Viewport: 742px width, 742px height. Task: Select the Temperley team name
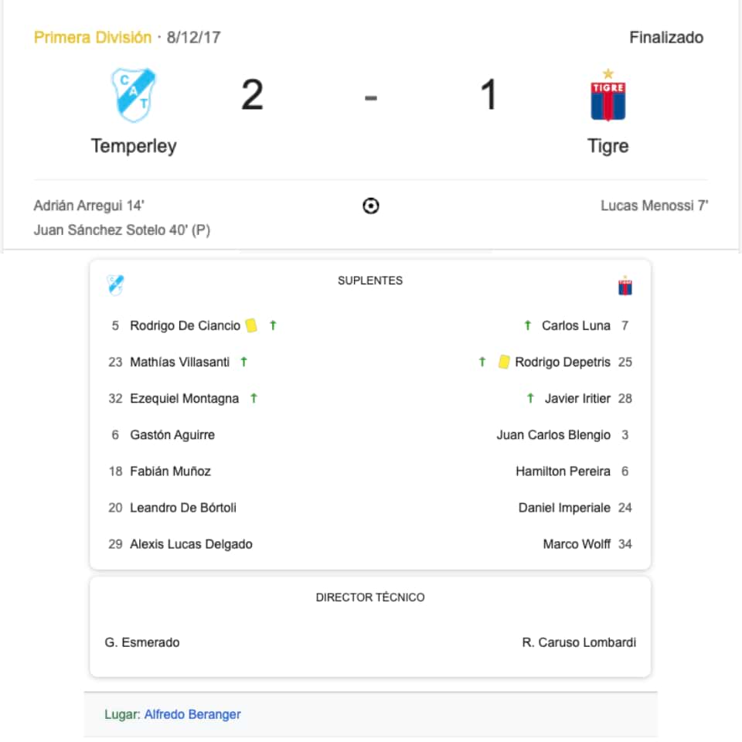[x=134, y=146]
